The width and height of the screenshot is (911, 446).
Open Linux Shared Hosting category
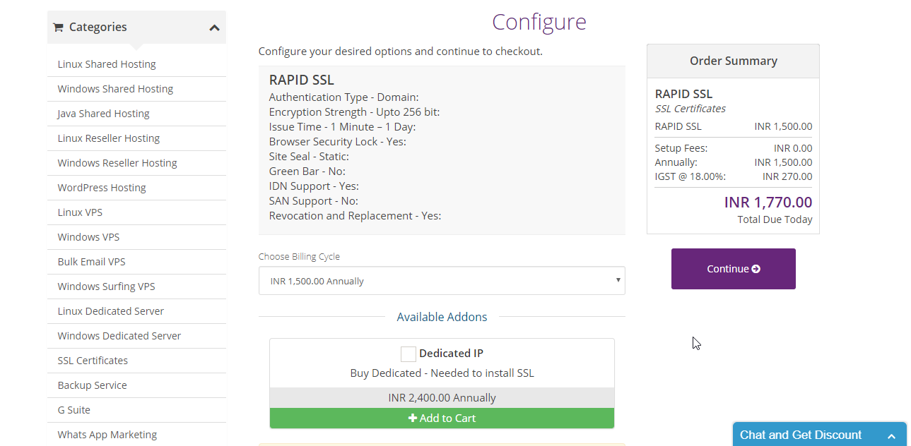[107, 64]
